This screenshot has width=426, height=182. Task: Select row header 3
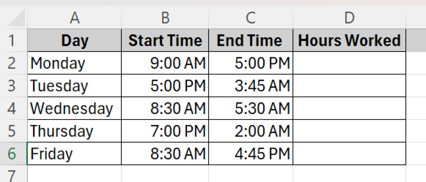point(12,86)
